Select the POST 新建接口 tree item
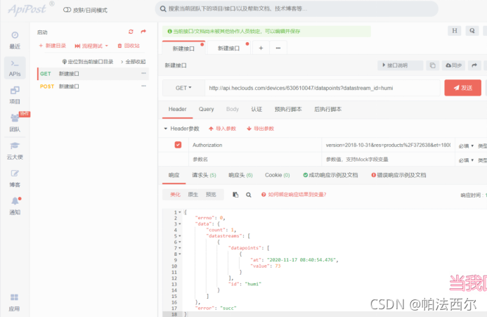487x317 pixels. tap(93, 86)
